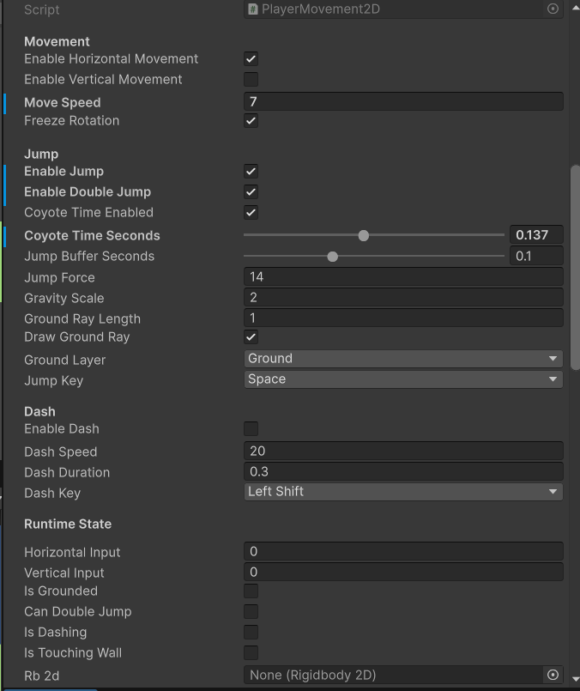Click the PlayerMovement2D script file icon
The height and width of the screenshot is (691, 580).
tap(253, 9)
